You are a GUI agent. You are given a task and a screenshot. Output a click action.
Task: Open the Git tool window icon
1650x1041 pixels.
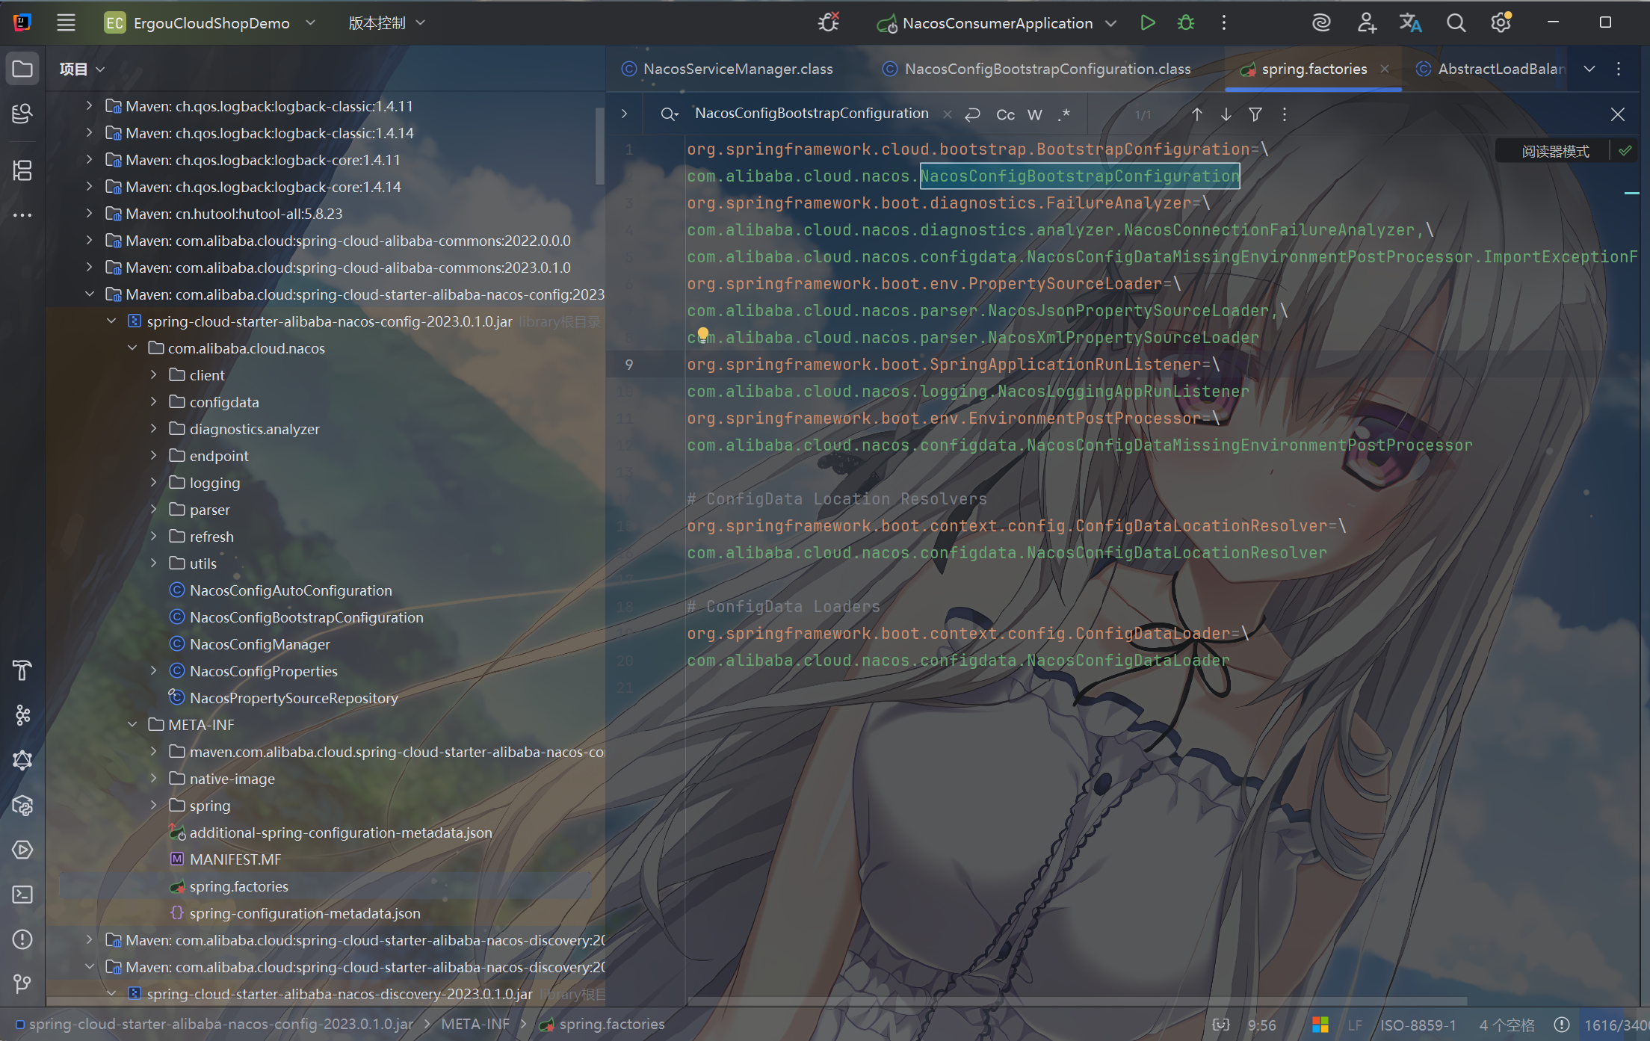[x=22, y=984]
